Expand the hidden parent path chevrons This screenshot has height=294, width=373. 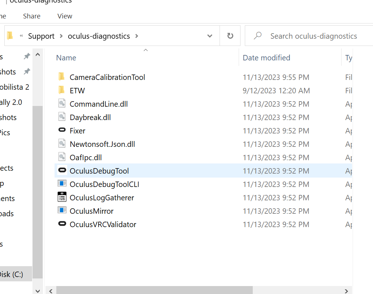(x=21, y=36)
